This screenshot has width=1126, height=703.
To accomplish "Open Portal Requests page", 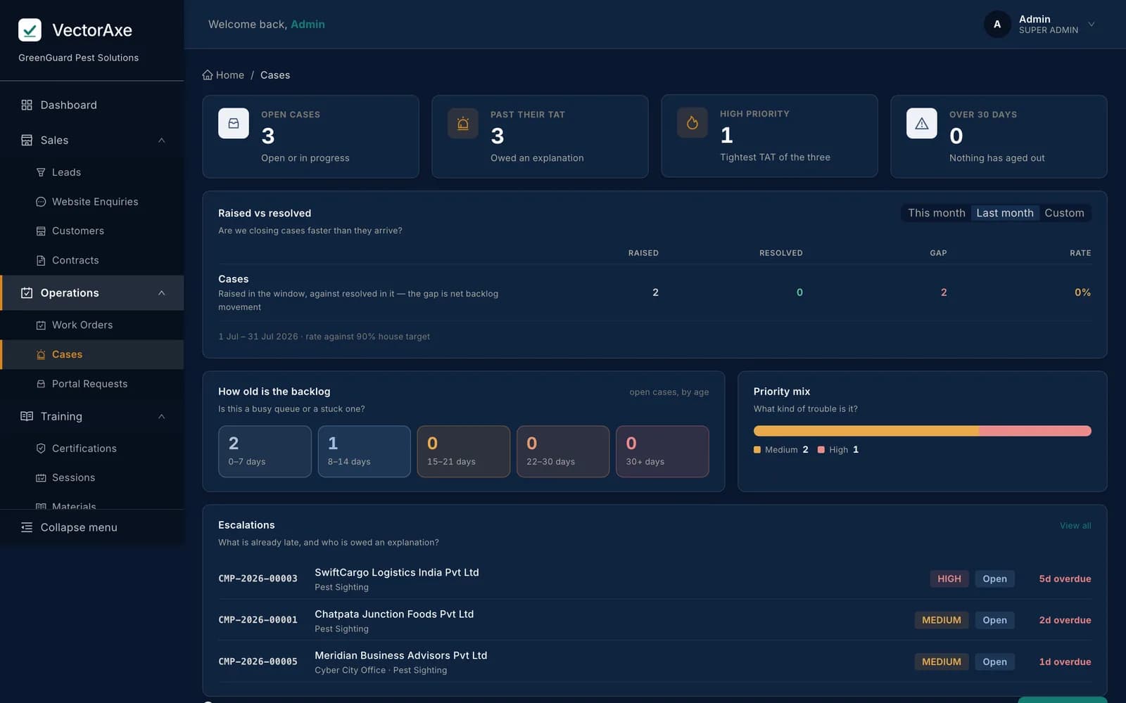I will (x=92, y=384).
